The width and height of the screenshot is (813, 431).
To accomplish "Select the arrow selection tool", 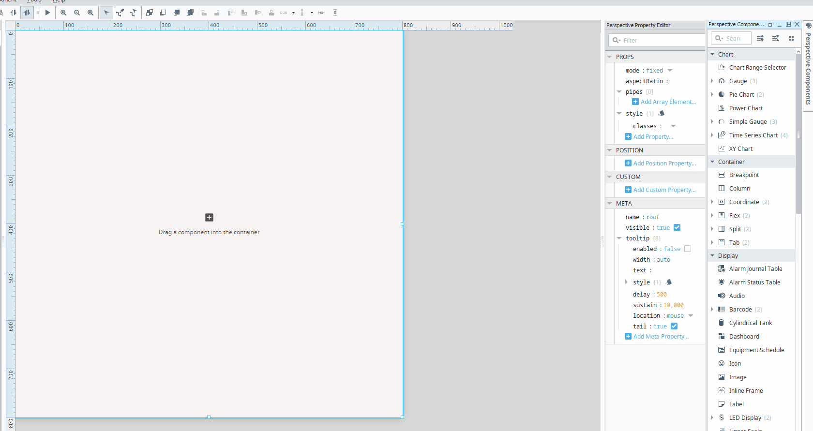I will [106, 13].
